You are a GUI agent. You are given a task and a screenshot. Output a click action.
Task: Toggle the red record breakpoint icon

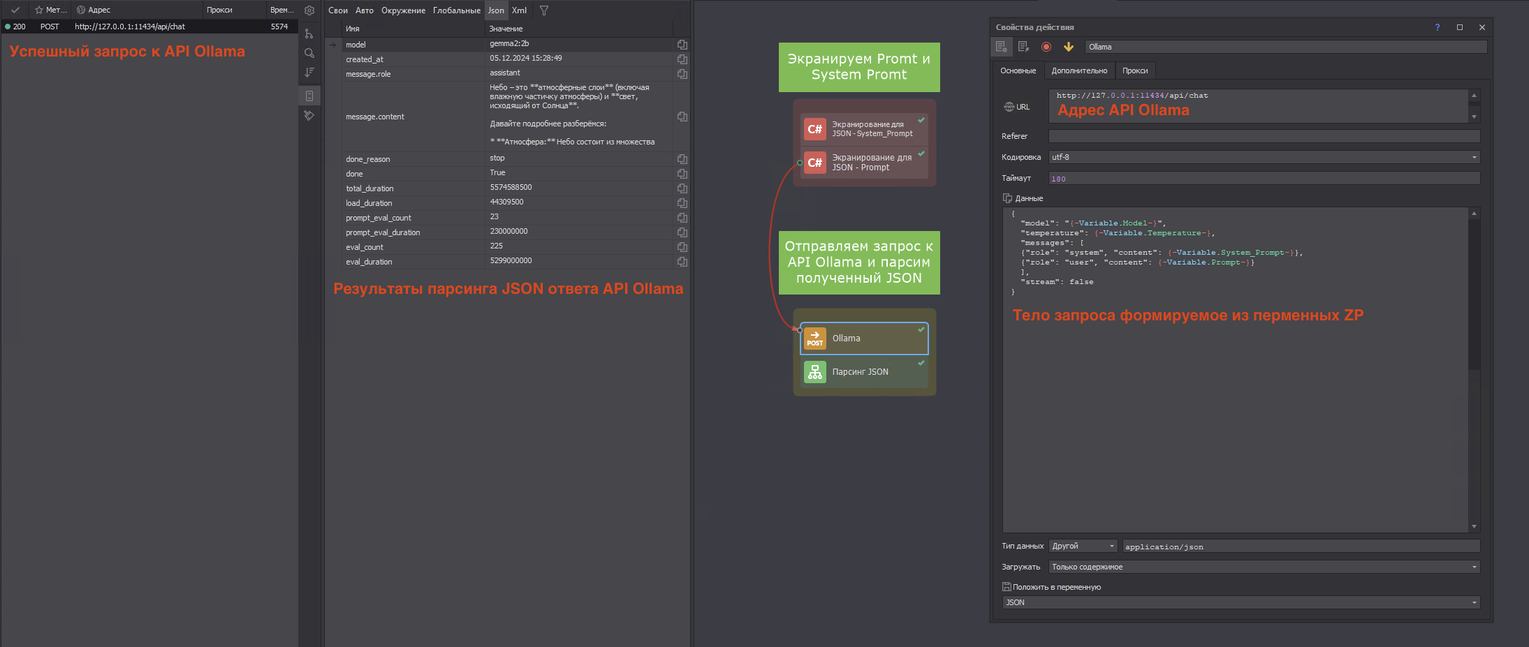(1046, 47)
